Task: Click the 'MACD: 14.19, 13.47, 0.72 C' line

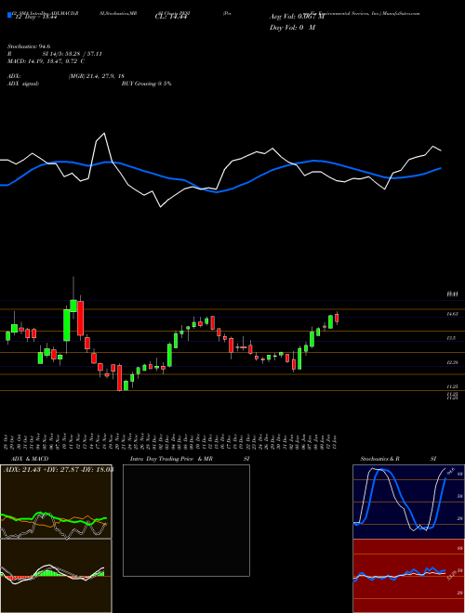Action: coord(46,61)
